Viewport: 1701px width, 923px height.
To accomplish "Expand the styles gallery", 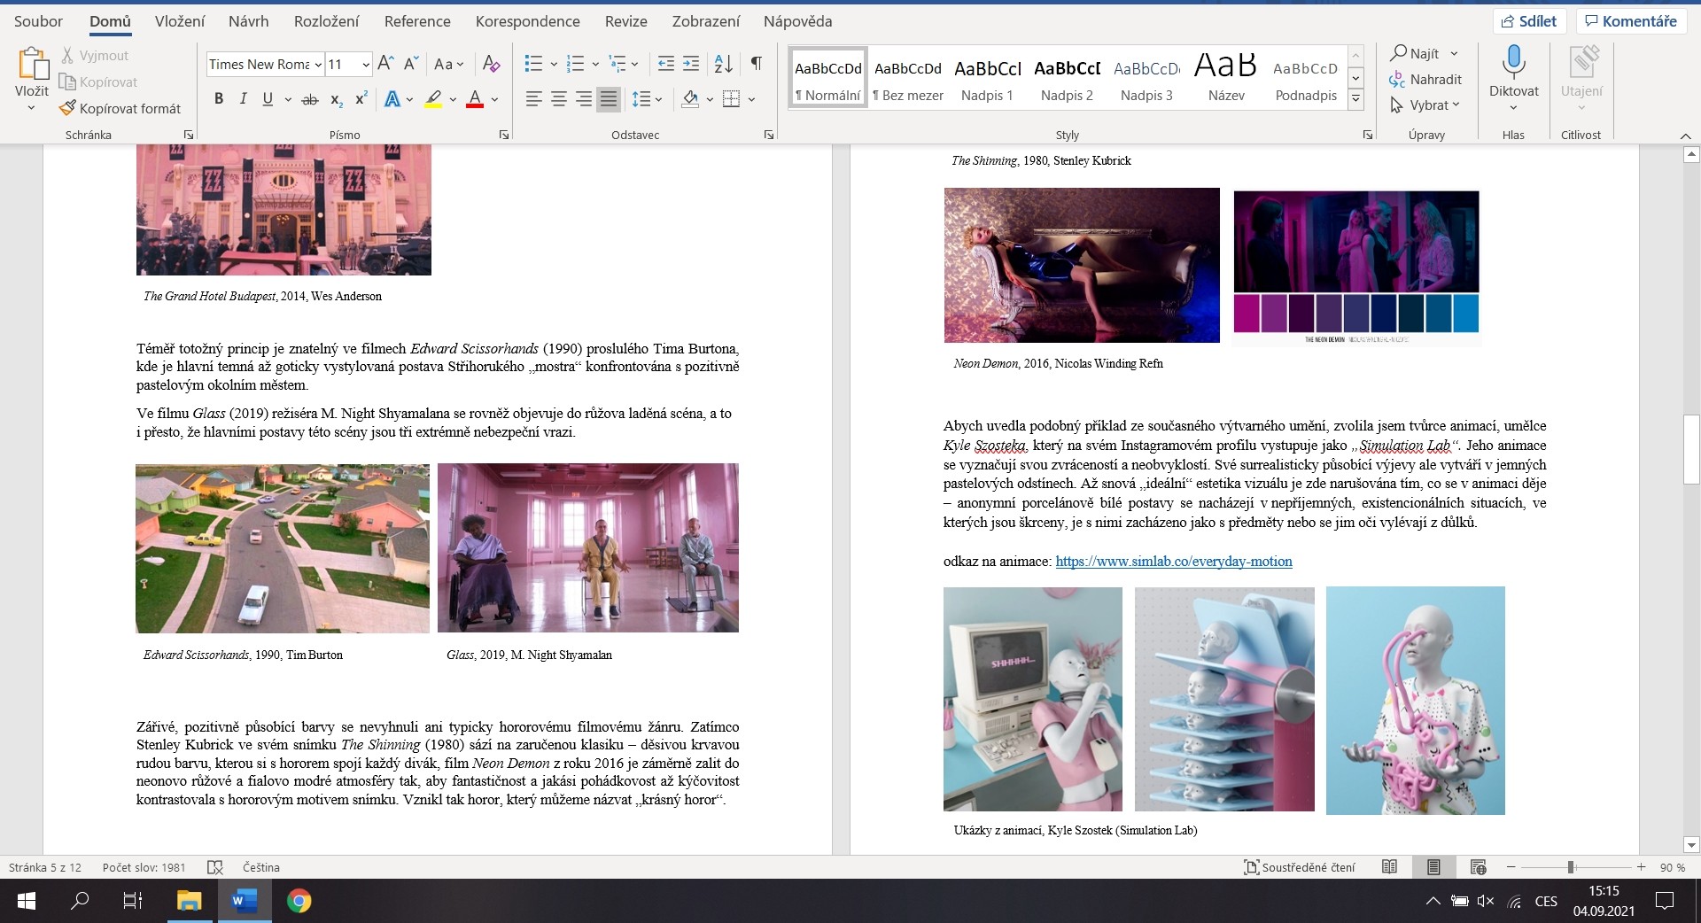I will [1355, 101].
